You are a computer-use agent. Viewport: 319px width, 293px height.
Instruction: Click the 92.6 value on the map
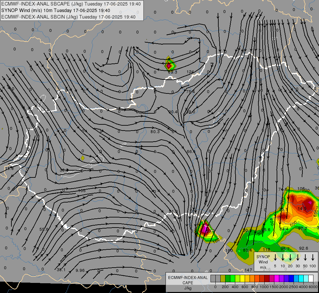(x=304, y=248)
